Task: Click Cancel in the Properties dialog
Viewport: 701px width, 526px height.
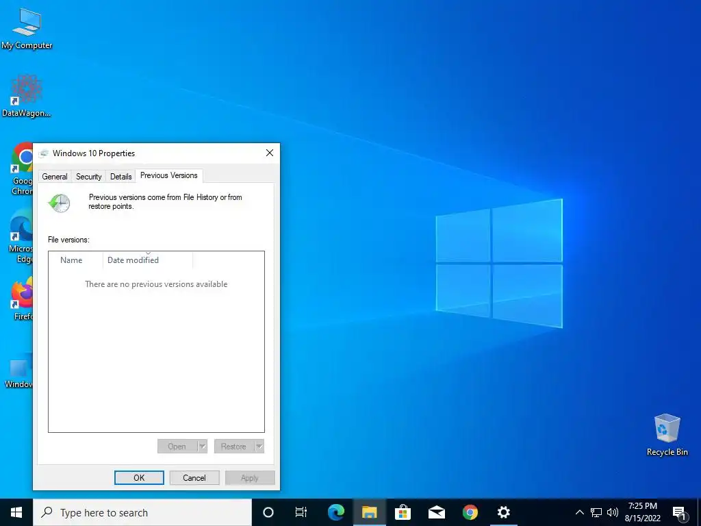Action: coord(194,477)
